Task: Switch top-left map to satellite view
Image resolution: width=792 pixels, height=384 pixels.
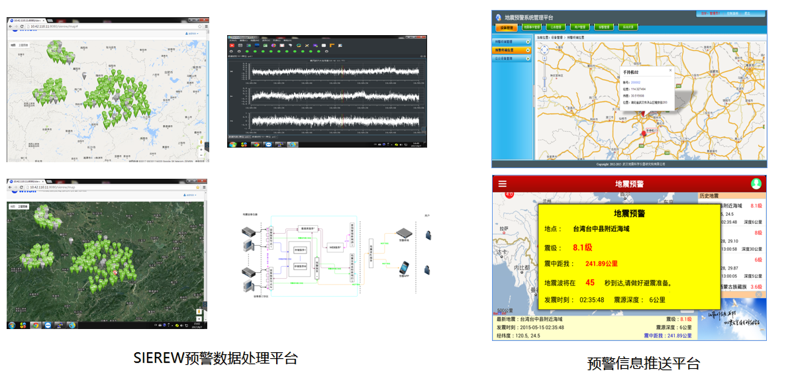Action: (24, 45)
